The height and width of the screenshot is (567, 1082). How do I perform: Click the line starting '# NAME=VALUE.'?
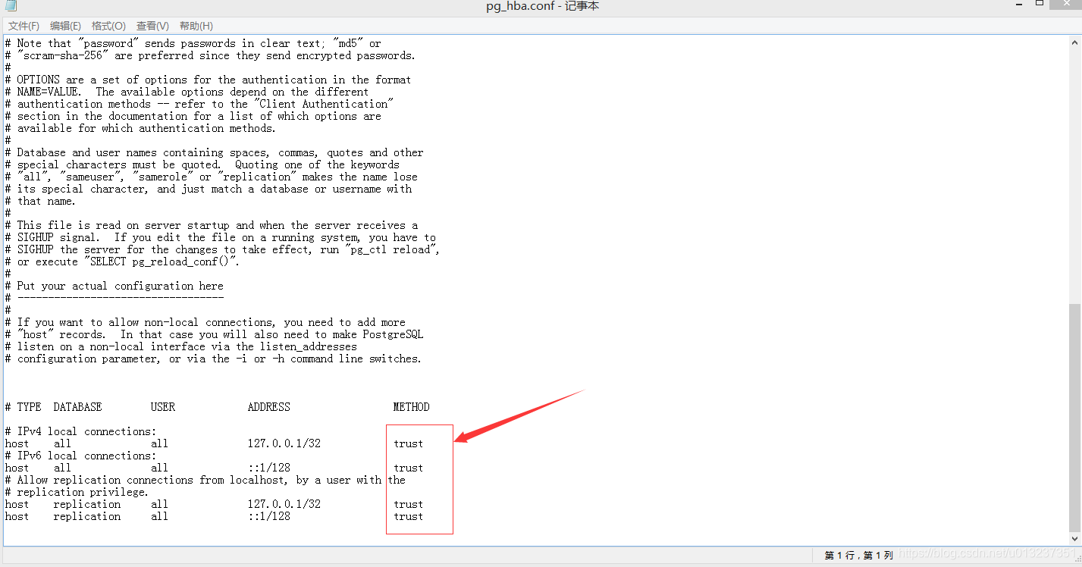click(187, 92)
